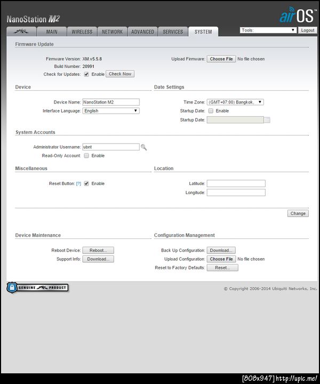Switch to the WIRELESS tab
320x384 pixels.
click(x=82, y=31)
